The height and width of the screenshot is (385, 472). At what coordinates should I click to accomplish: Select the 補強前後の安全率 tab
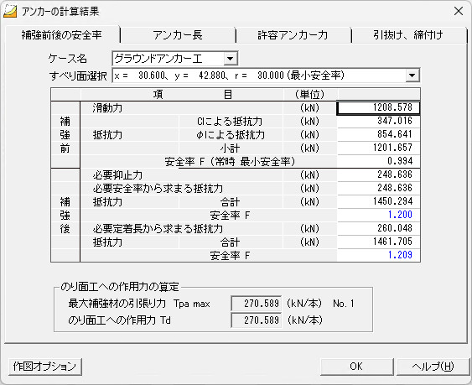click(x=62, y=35)
